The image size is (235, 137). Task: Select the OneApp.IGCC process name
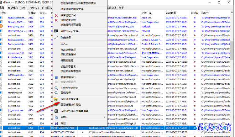(x=17, y=22)
